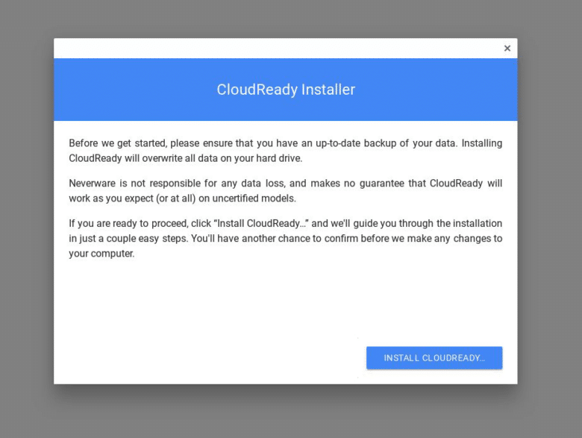Click the Neverware data loss disclaimer paragraph

[x=285, y=191]
